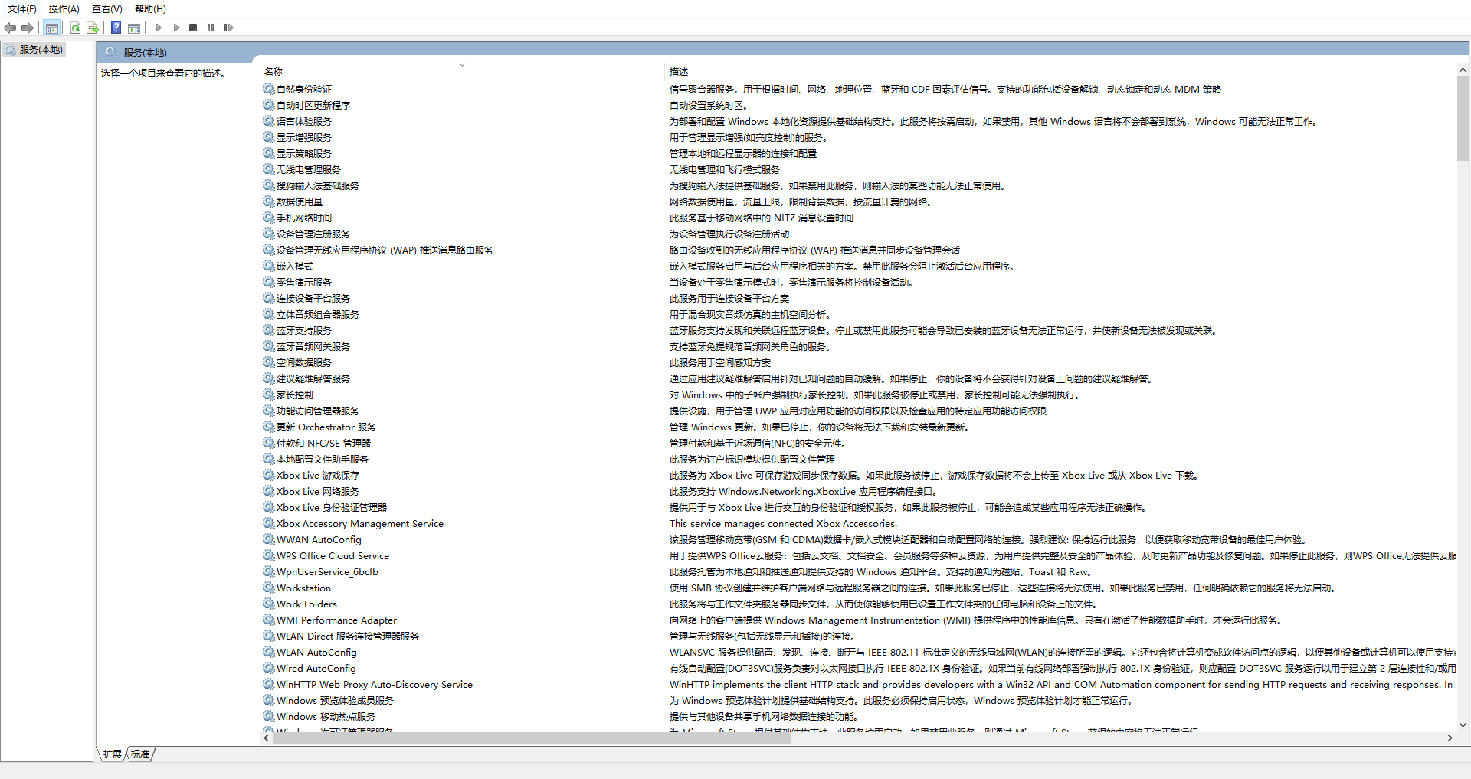Select the 设备管理注册服务 service name
Viewport: 1471px width, 779px height.
tap(313, 234)
